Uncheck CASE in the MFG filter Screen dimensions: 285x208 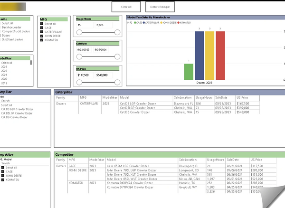pyautogui.click(x=41, y=28)
